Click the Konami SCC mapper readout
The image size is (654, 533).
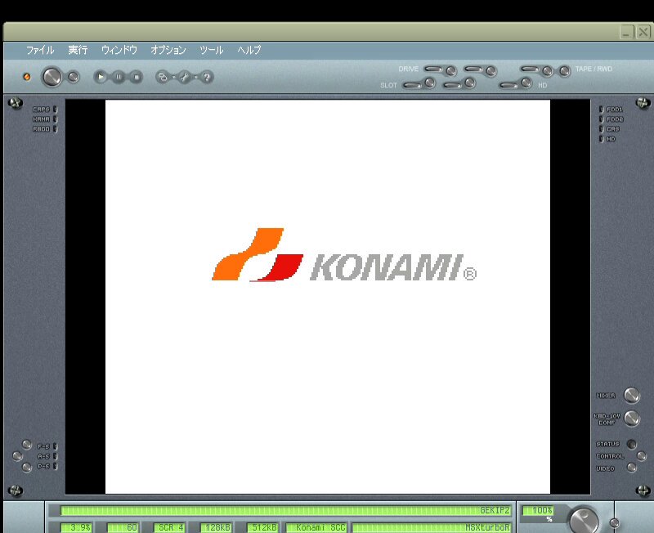316,527
